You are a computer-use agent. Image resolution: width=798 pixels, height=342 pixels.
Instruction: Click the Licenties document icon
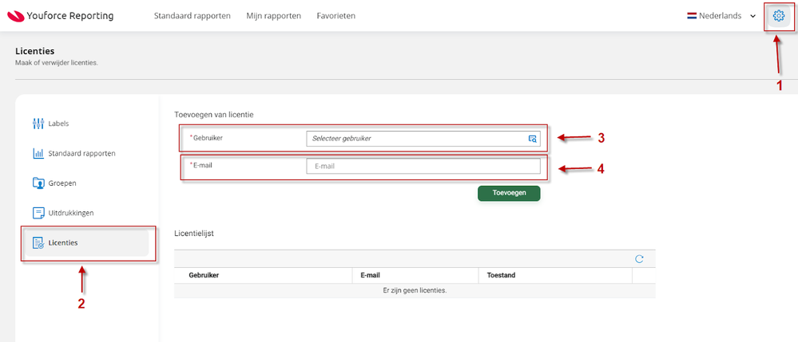[x=38, y=242]
